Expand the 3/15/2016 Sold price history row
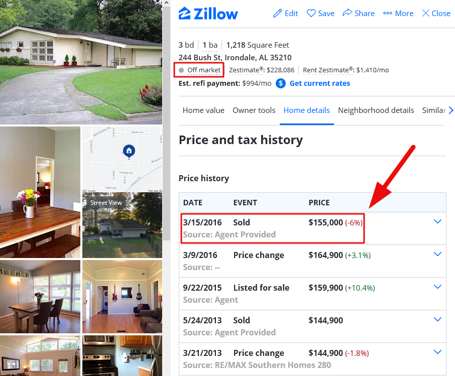Viewport: 455px width, 376px height. click(437, 221)
